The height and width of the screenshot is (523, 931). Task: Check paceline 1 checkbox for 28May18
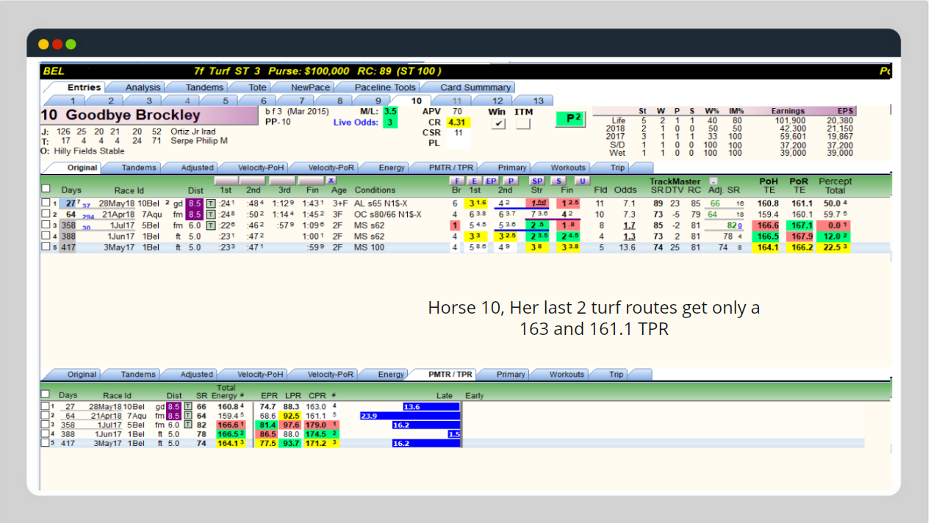45,203
